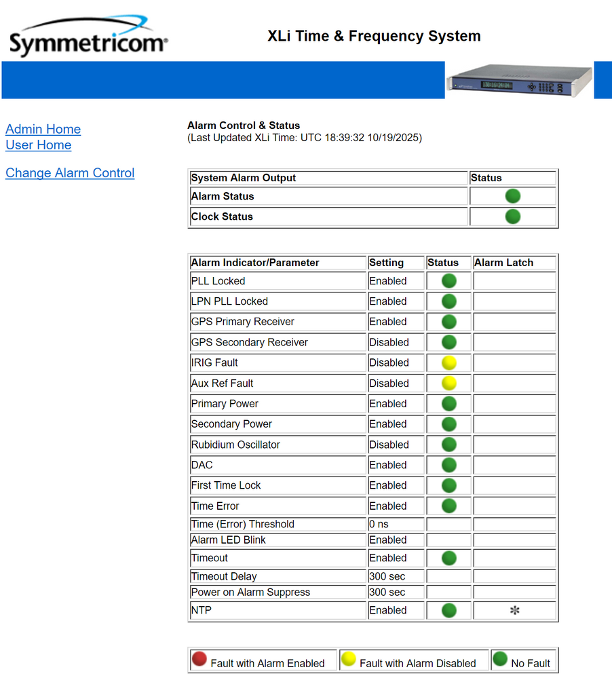Click the Primary Power Enabled setting cell
Screen dimensions: 612x695
[x=388, y=403]
